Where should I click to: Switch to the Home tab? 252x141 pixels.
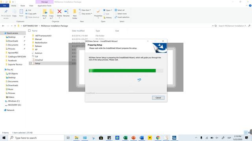click(x=14, y=5)
